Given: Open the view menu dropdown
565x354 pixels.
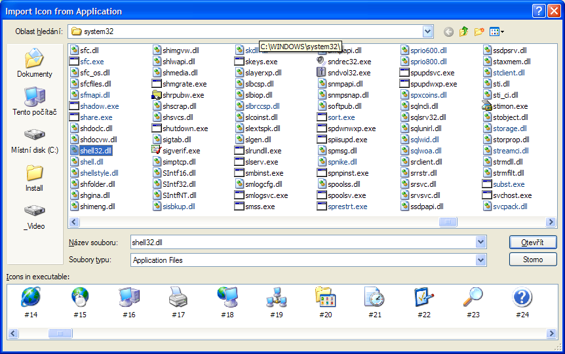Looking at the screenshot, I should 497,31.
